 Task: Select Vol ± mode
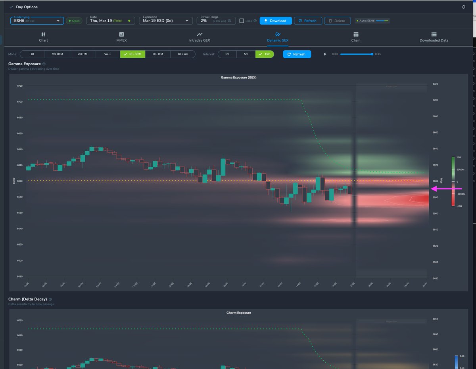click(x=107, y=54)
